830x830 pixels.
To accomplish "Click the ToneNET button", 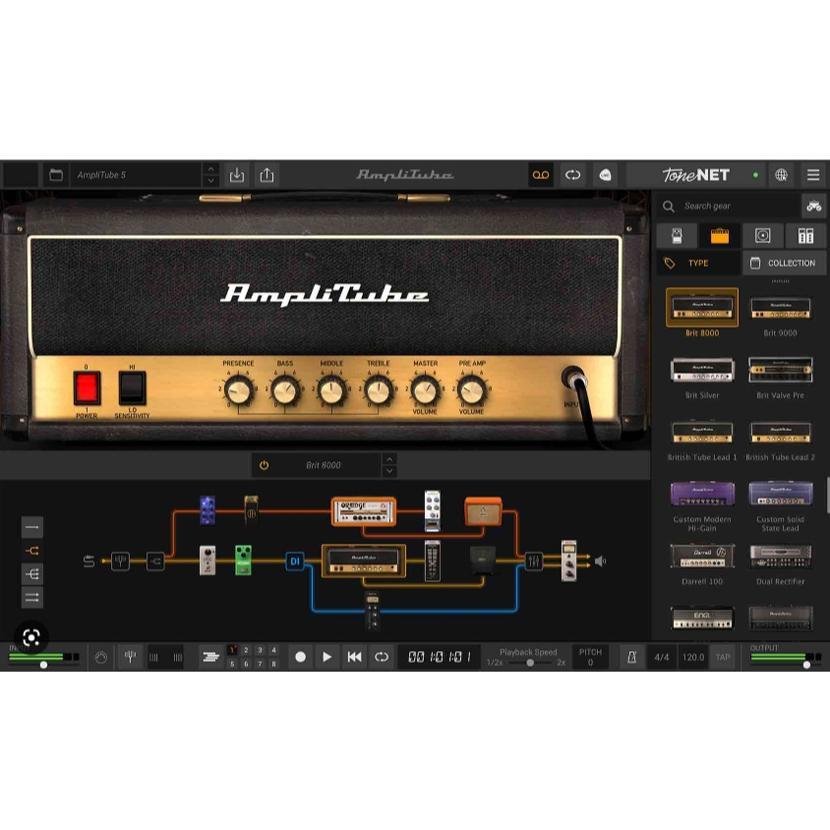I will pos(695,175).
